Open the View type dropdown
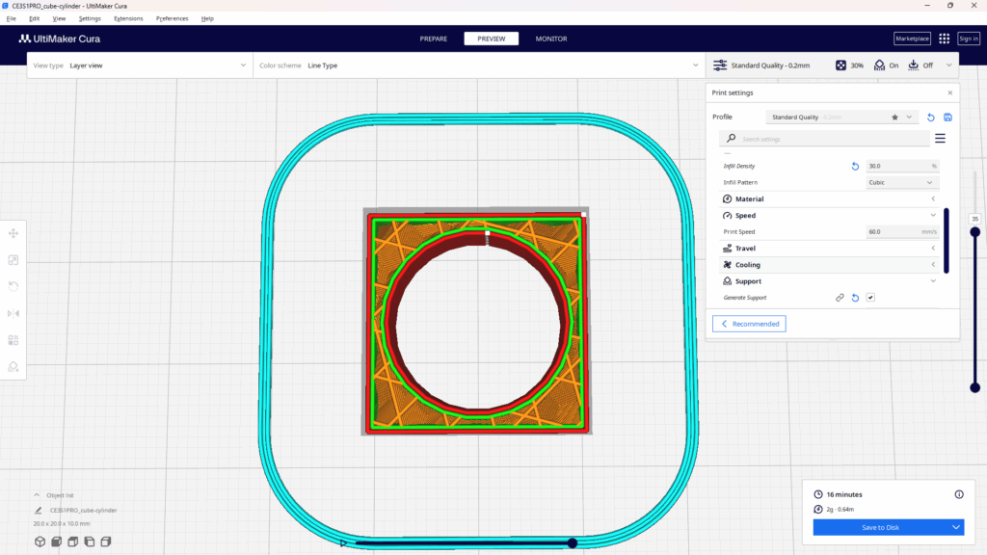Viewport: 987px width, 555px height. point(140,66)
